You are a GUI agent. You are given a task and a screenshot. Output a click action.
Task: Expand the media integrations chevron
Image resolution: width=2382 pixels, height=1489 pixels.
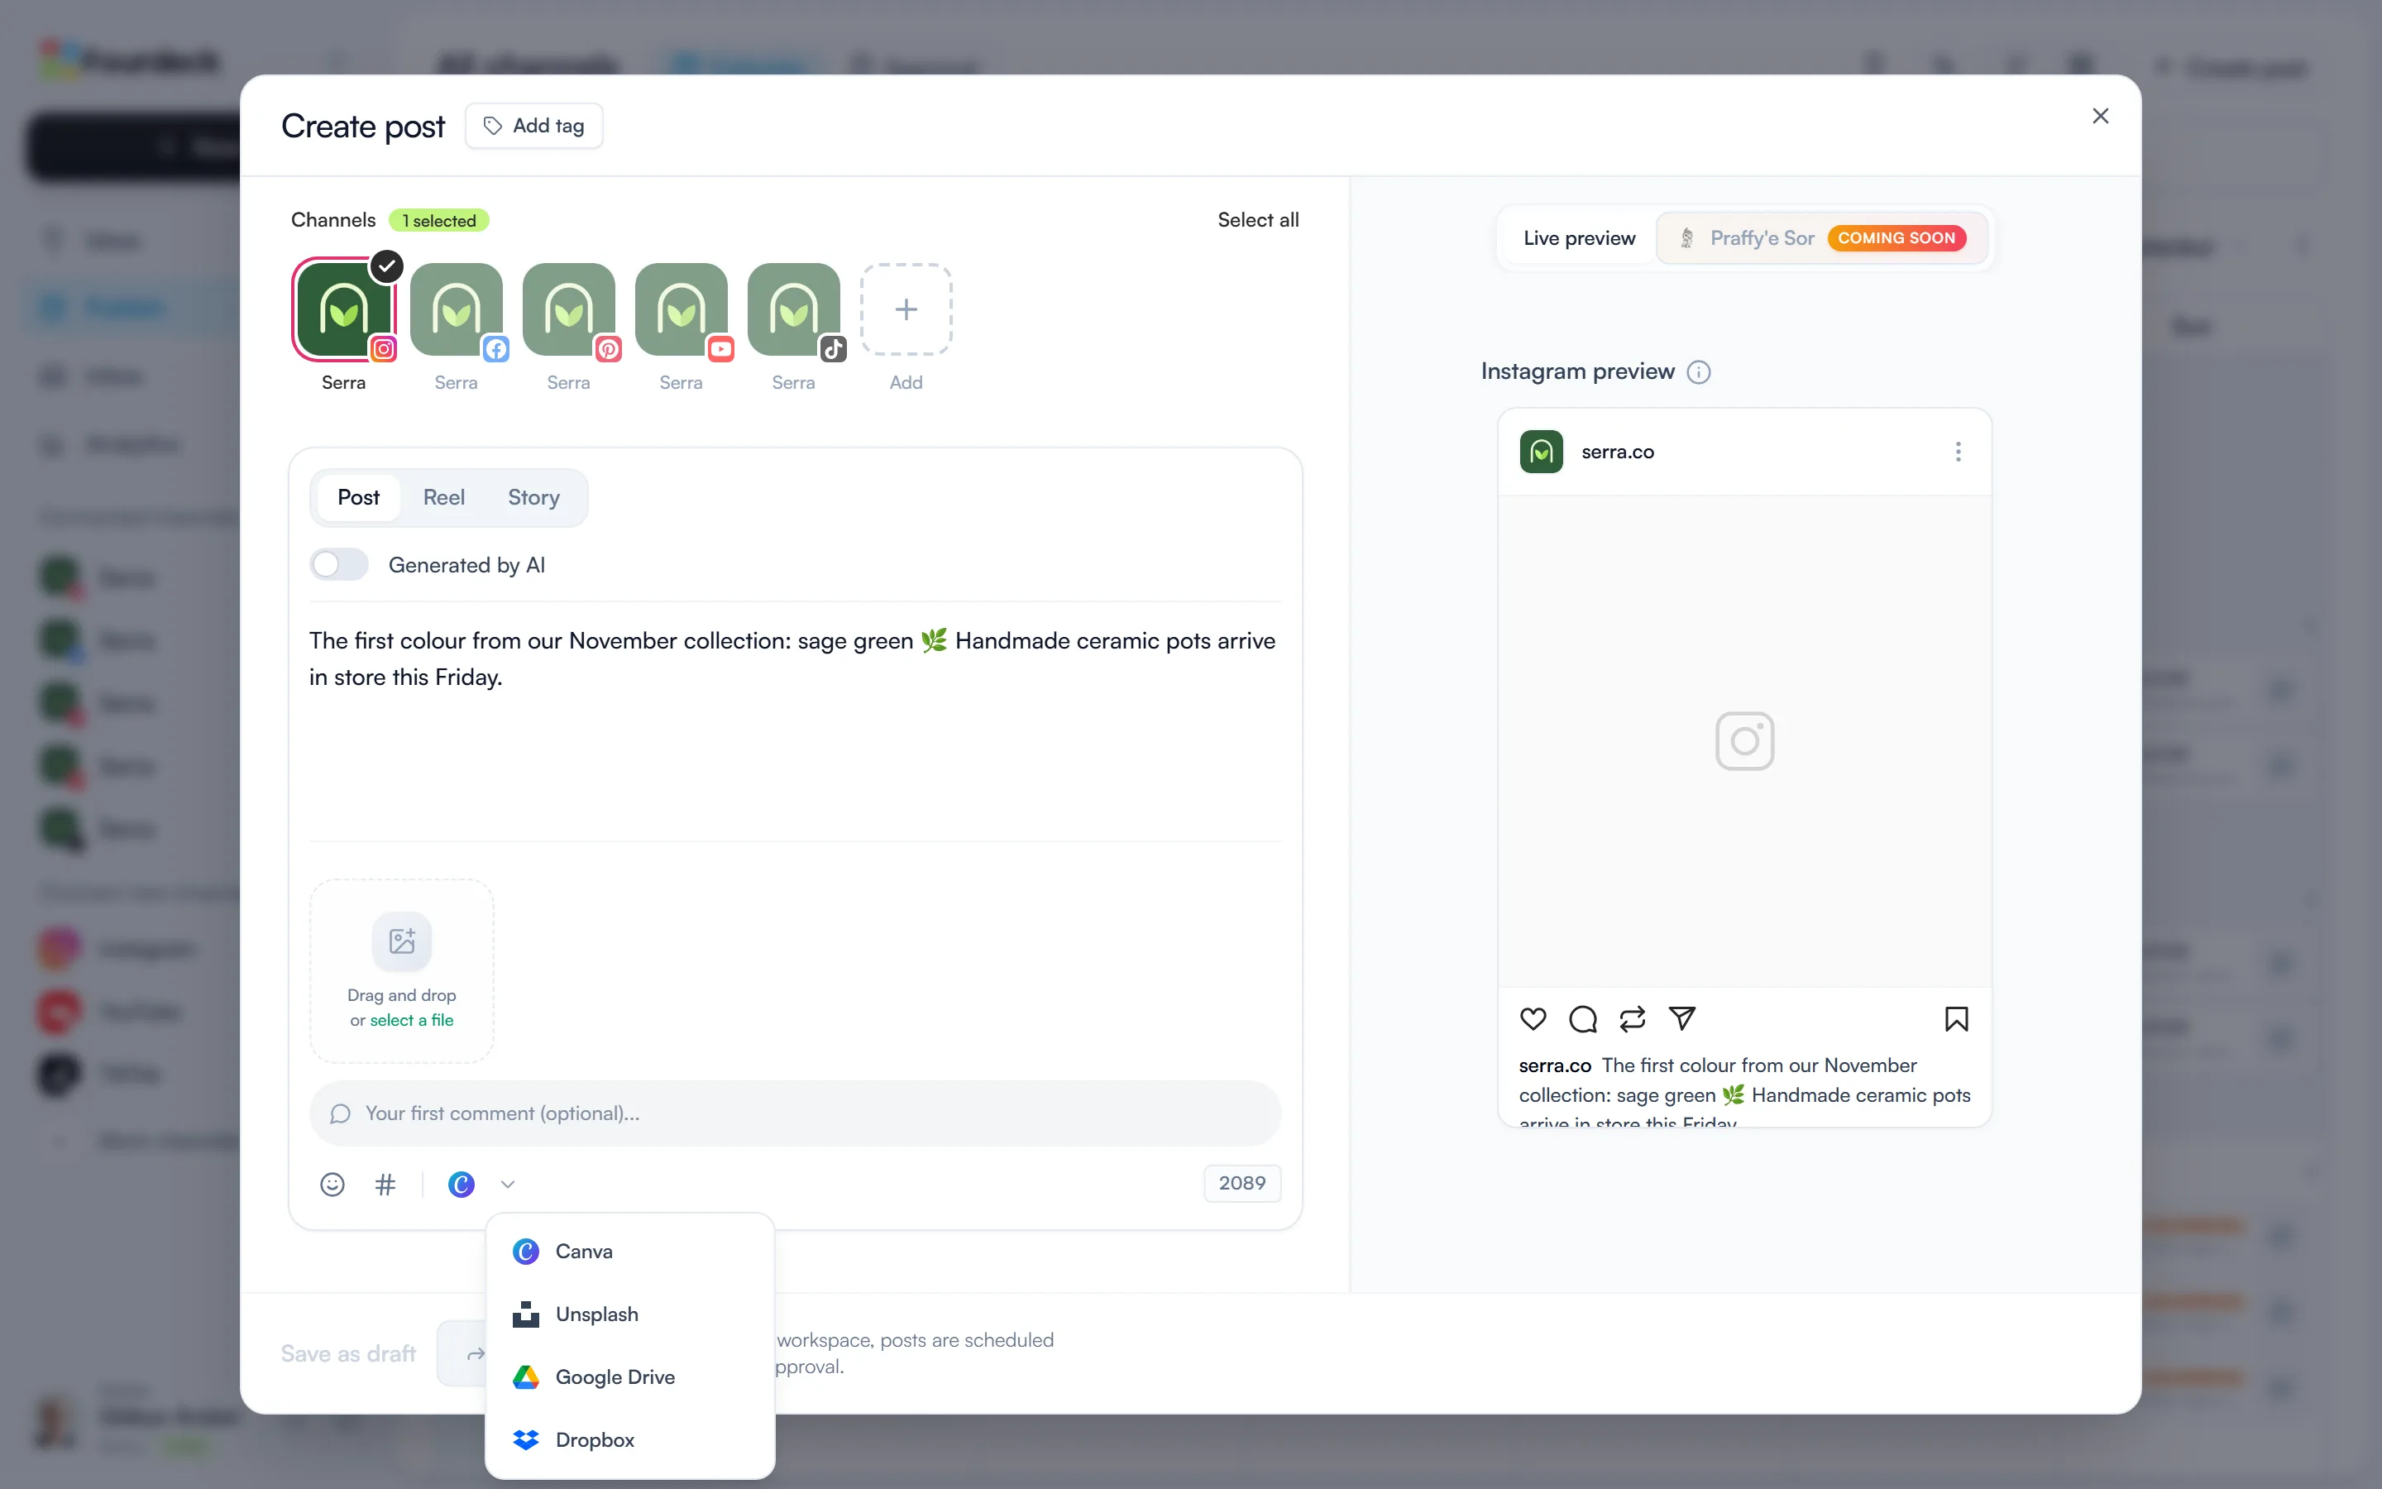pos(508,1184)
